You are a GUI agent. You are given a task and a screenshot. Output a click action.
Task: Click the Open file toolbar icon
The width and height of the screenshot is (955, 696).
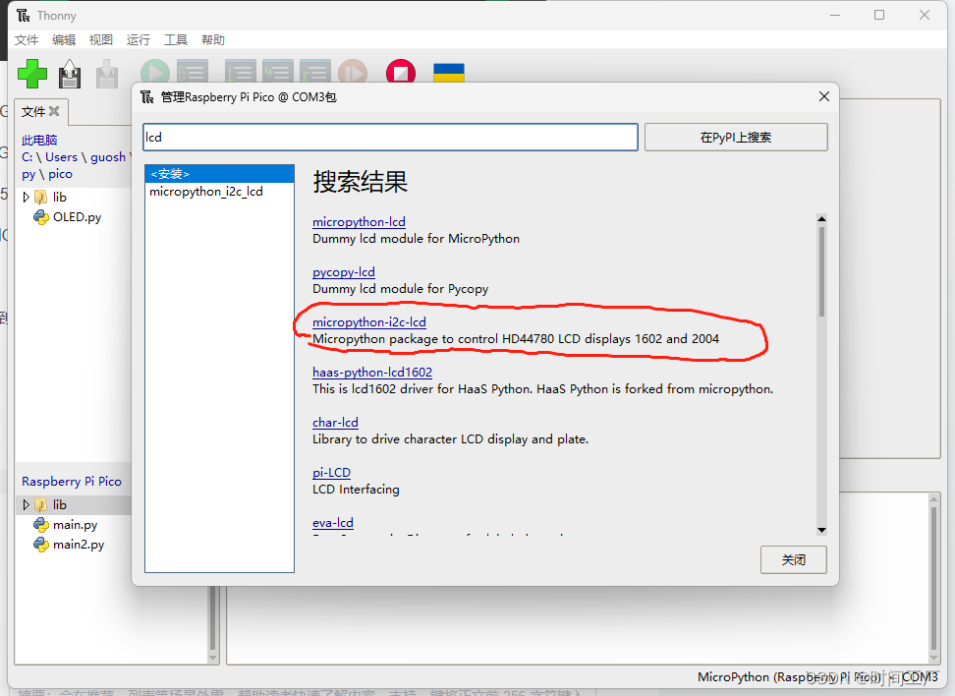[x=70, y=74]
